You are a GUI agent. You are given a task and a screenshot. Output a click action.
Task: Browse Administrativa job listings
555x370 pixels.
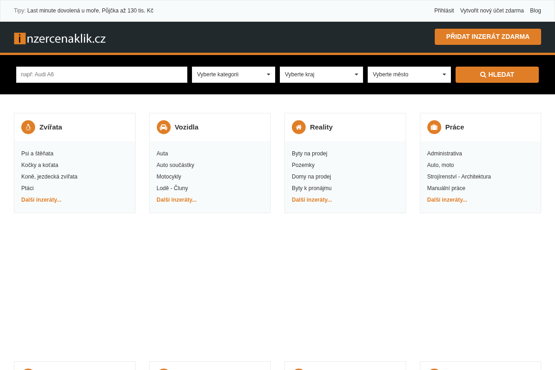(444, 154)
